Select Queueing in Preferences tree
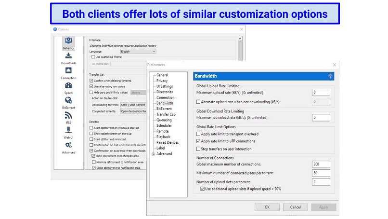Viewport: 388px width, 219px height. click(164, 120)
